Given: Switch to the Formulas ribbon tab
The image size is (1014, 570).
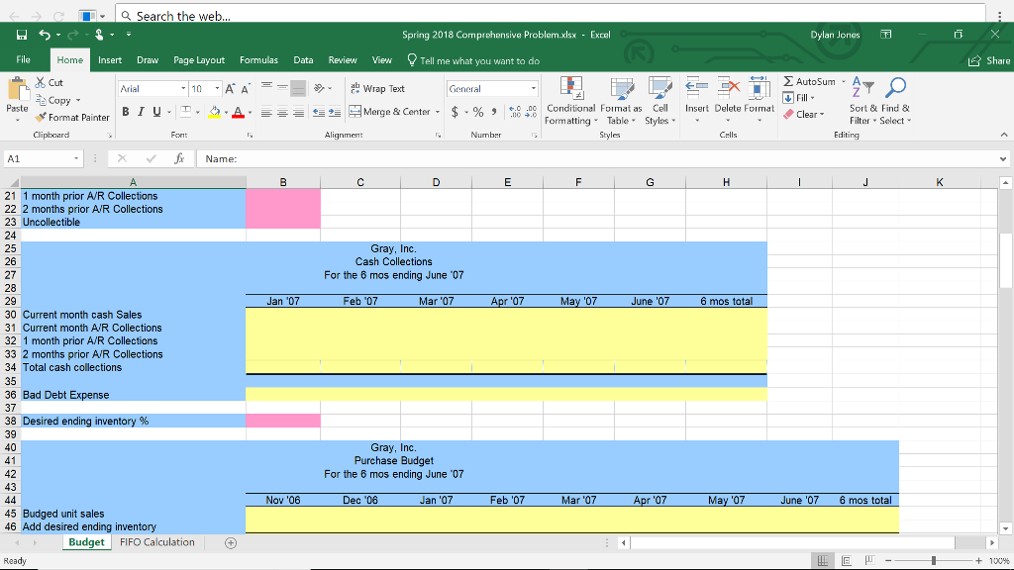Looking at the screenshot, I should pyautogui.click(x=259, y=59).
